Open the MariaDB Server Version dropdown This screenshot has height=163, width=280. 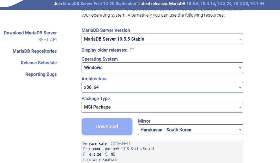coord(162,39)
